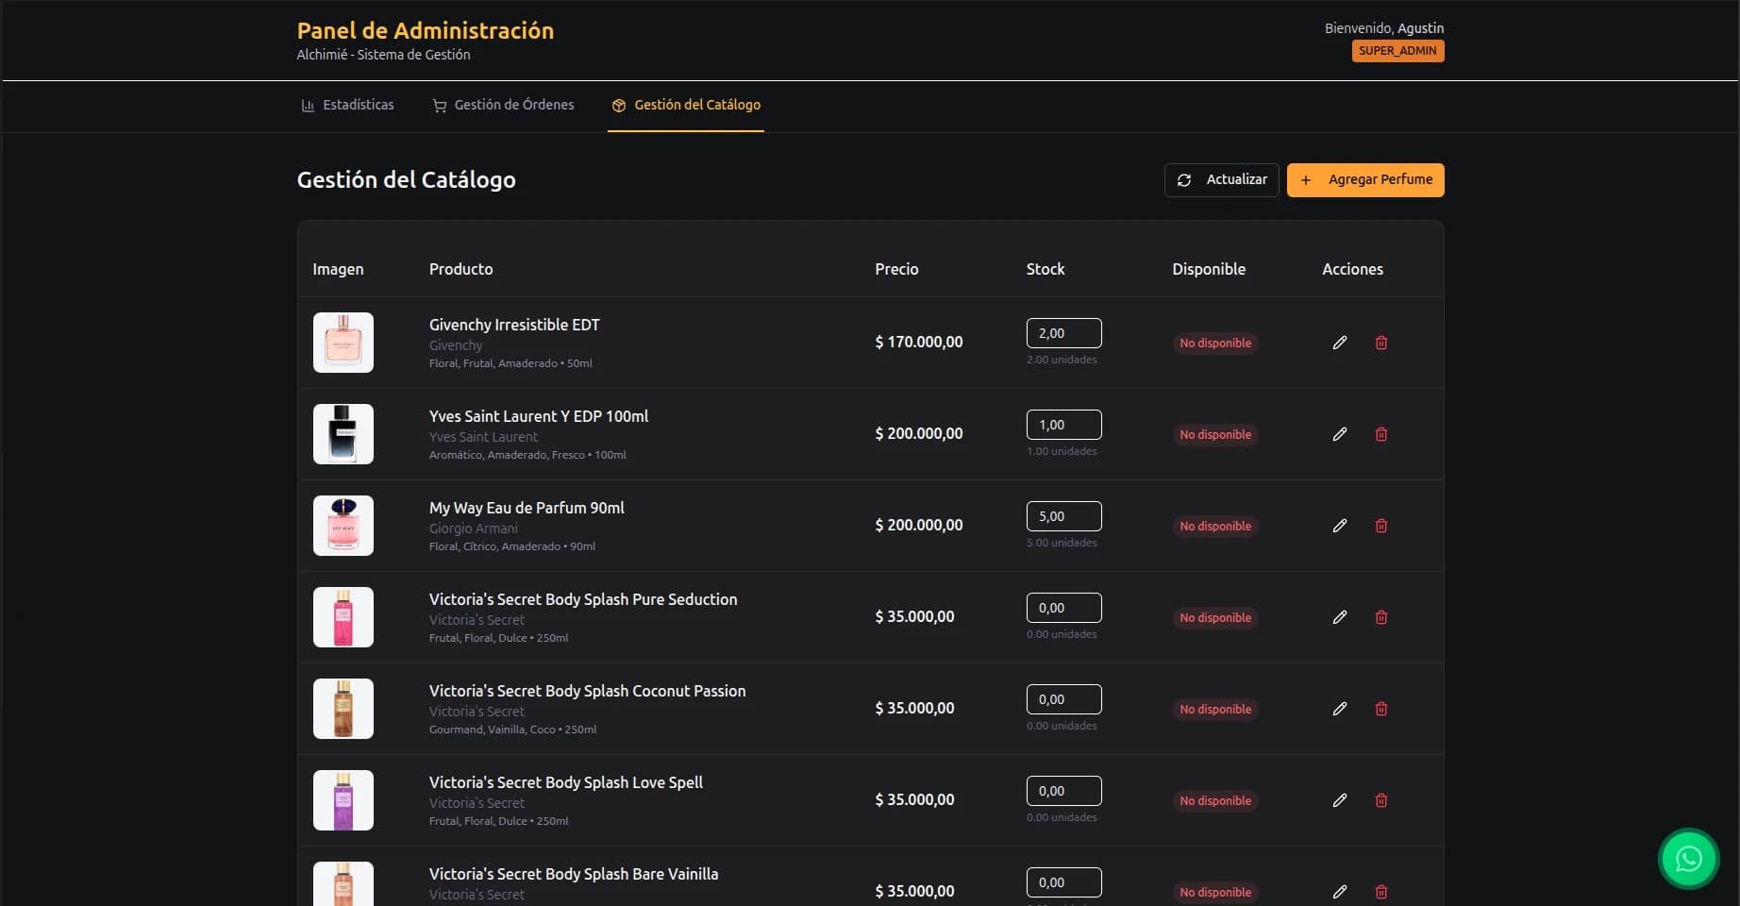Delete Bare Vainilla body splash trash icon
Viewport: 1740px width, 906px height.
point(1381,892)
